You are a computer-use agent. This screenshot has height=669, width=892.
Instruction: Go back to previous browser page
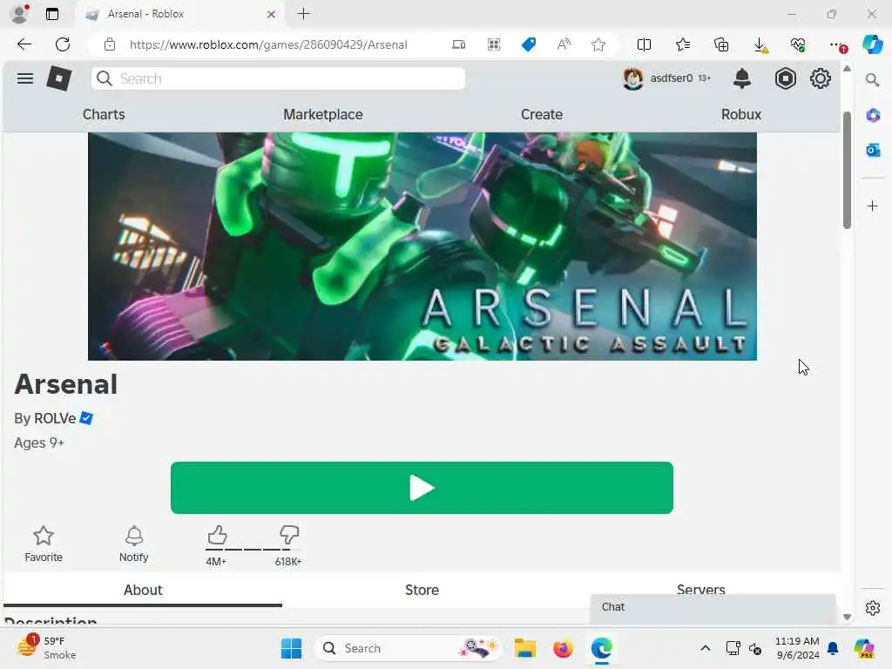click(x=24, y=44)
